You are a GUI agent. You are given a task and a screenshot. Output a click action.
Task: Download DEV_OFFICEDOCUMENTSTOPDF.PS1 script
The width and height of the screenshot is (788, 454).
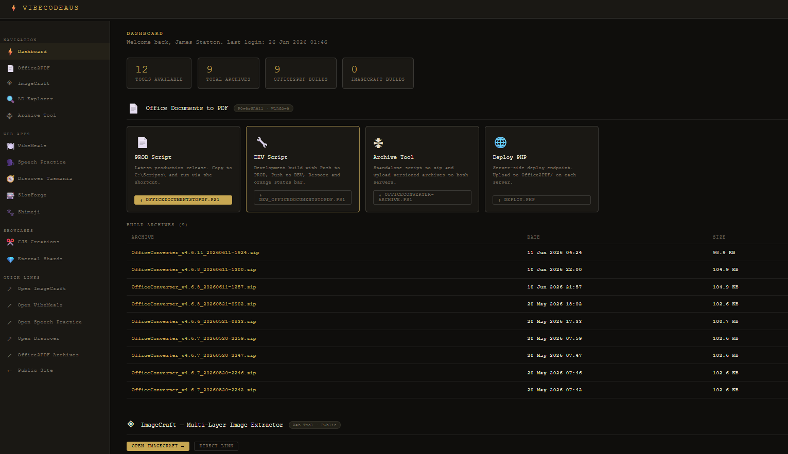303,197
